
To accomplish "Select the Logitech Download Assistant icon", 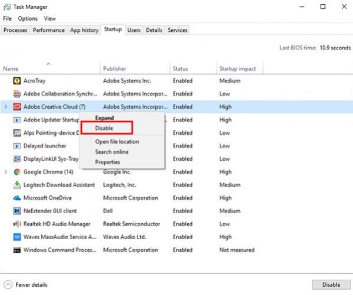I will coord(18,185).
